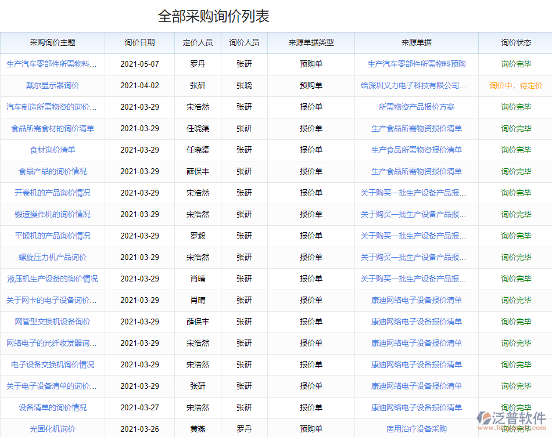
Task: Click the 定价人员 column header
Action: point(198,42)
